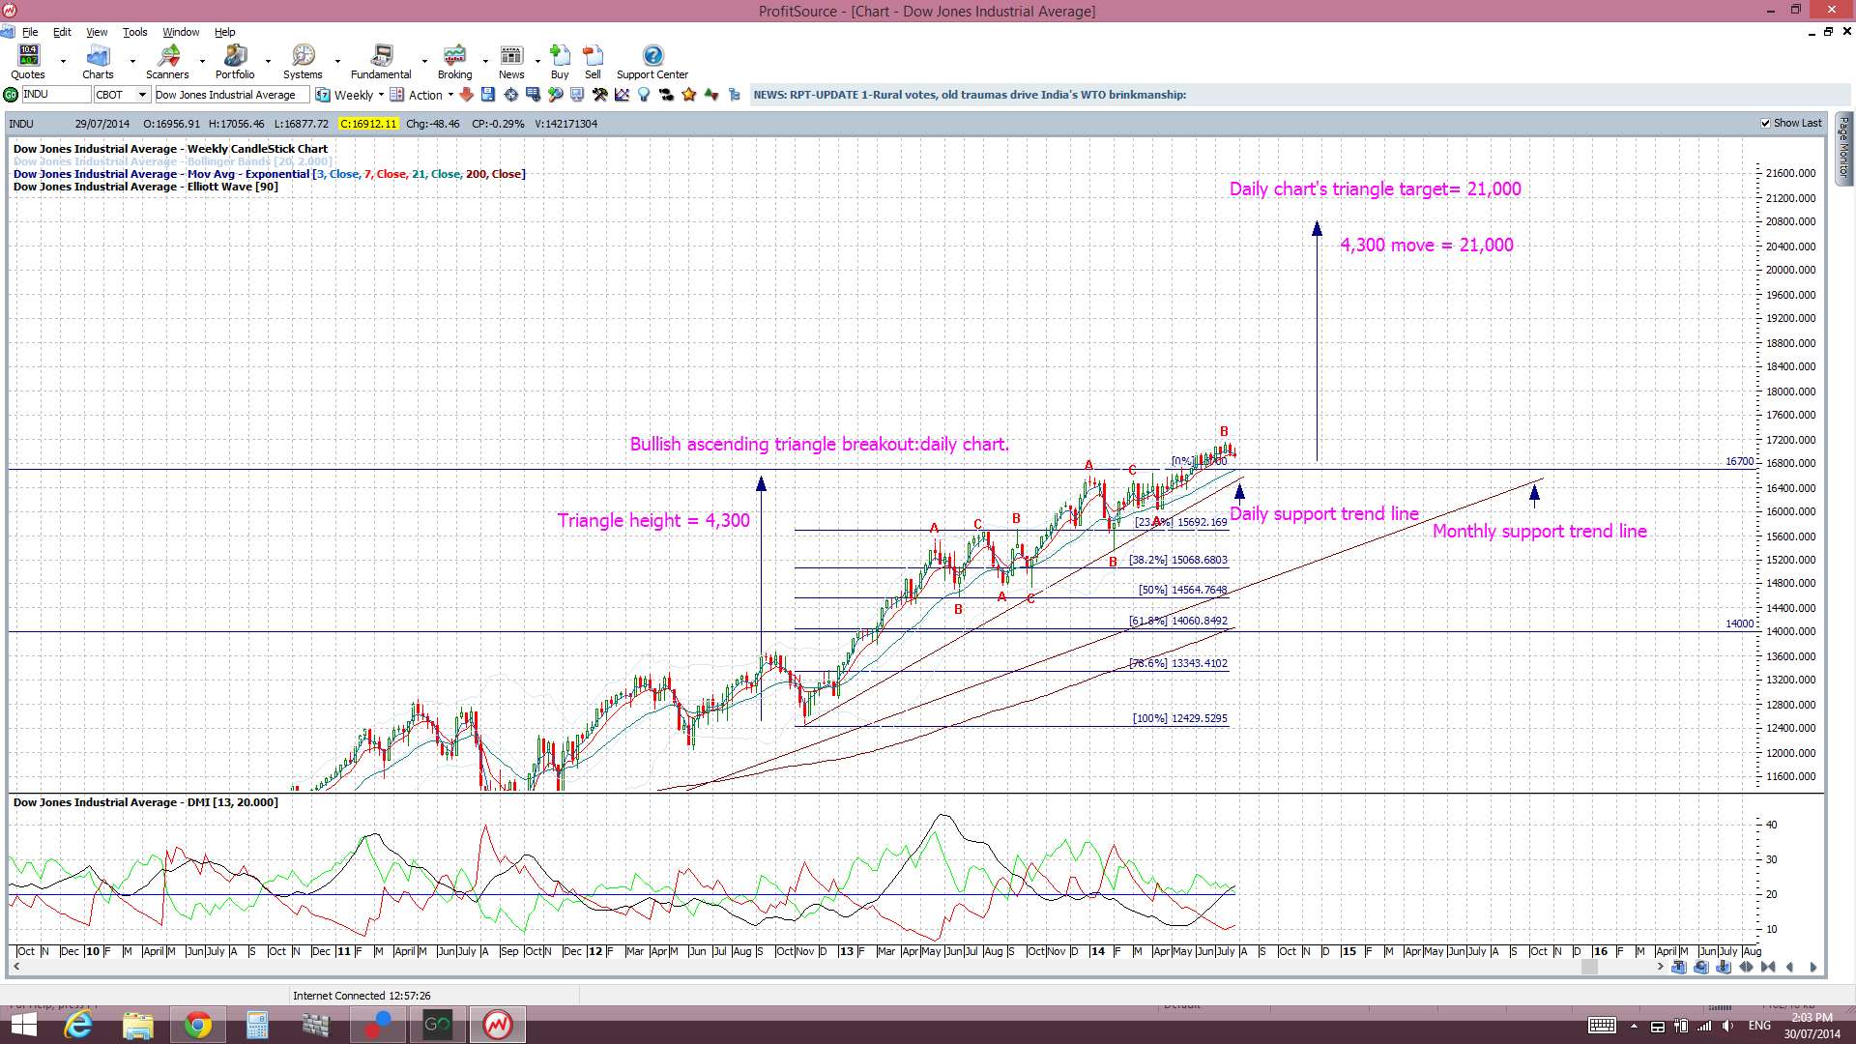
Task: Click the crosshair target toolbar icon
Action: pyautogui.click(x=510, y=95)
